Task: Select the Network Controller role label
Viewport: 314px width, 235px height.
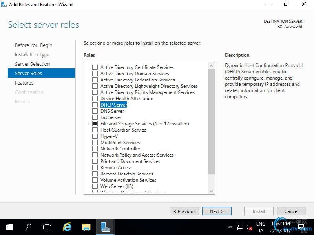Action: (120, 149)
